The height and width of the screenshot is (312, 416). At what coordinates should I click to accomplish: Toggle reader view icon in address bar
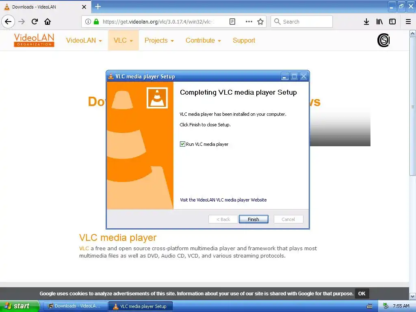coord(232,22)
